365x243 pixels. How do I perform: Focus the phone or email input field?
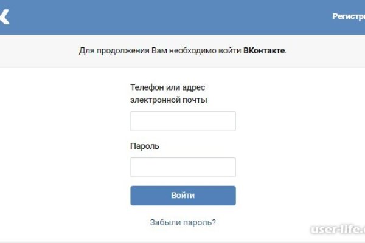pos(182,121)
